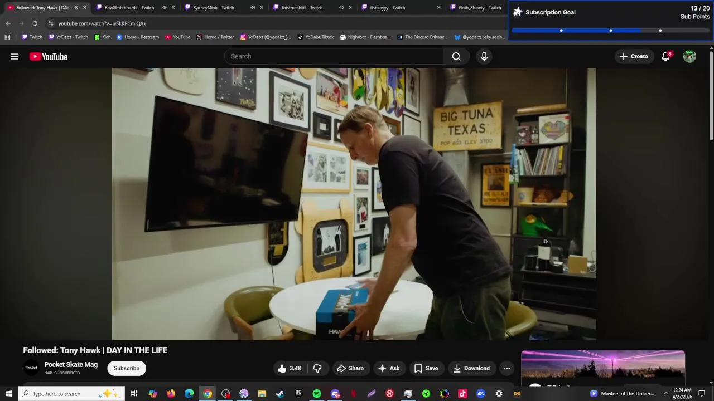714x401 pixels.
Task: Open the Windows Start menu
Action: pyautogui.click(x=8, y=394)
